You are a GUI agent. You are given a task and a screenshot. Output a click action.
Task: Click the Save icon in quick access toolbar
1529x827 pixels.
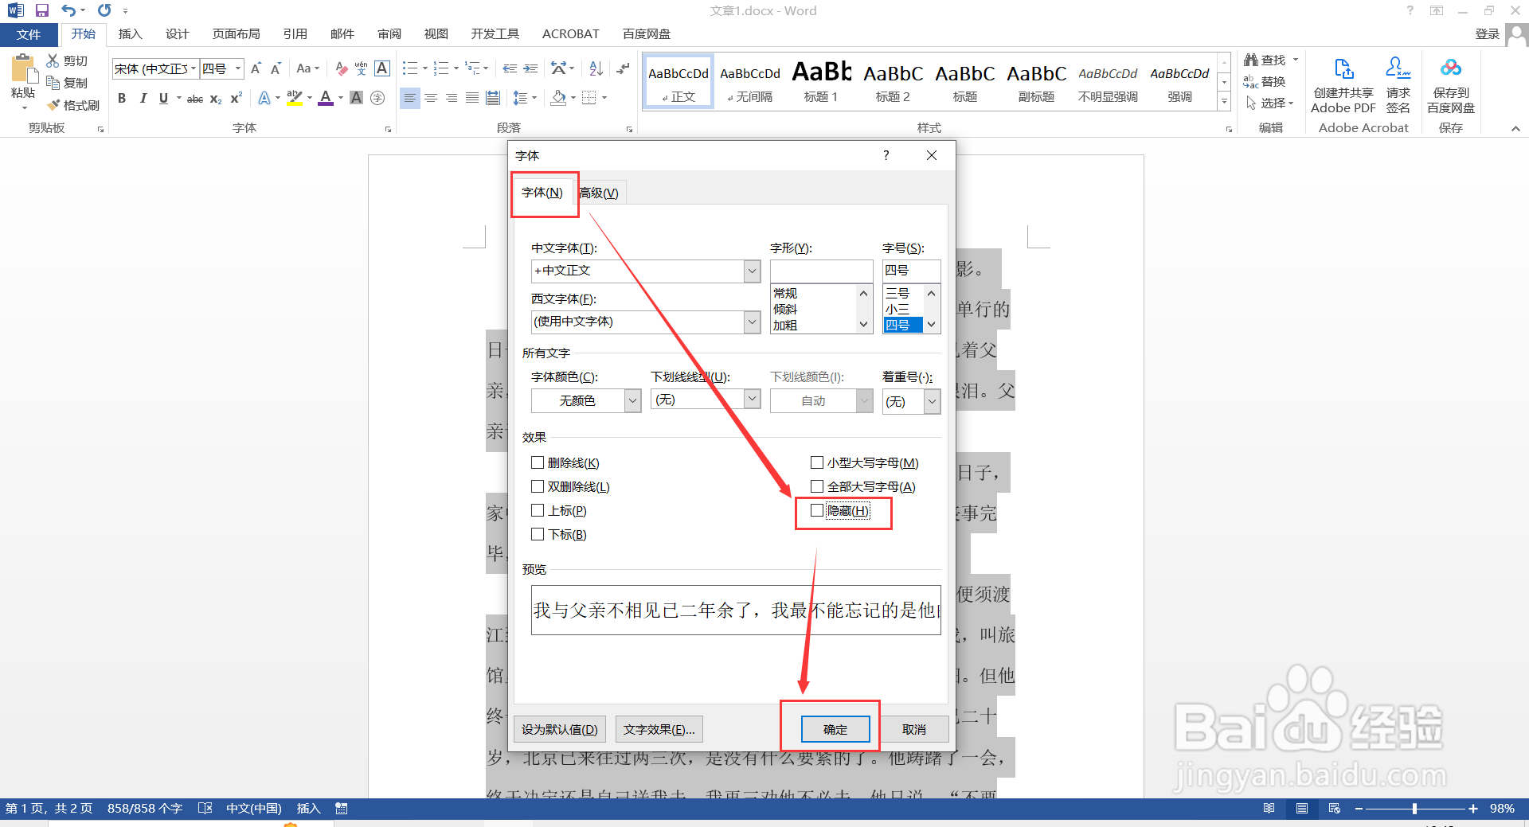tap(42, 10)
